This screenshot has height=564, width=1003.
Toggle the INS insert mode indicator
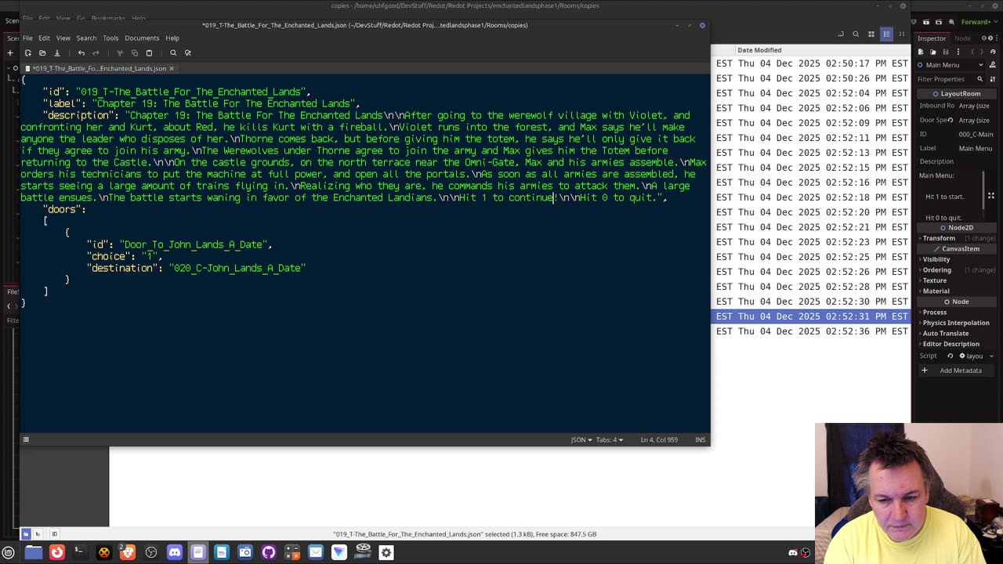(x=700, y=439)
